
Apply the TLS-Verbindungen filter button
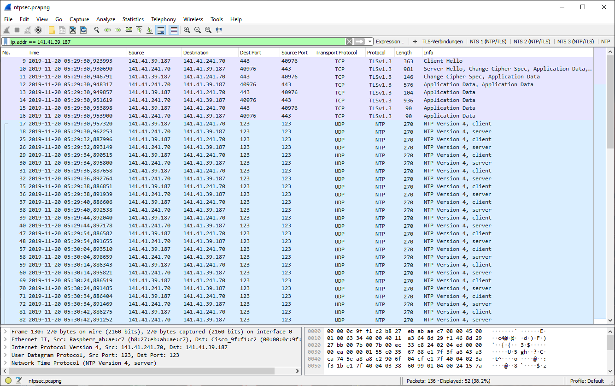coord(443,42)
